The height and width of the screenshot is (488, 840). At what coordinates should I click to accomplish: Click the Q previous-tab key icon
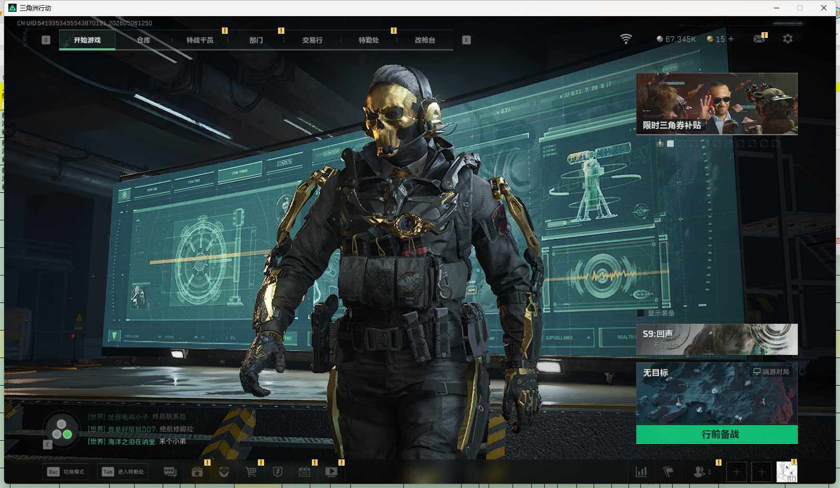click(46, 40)
